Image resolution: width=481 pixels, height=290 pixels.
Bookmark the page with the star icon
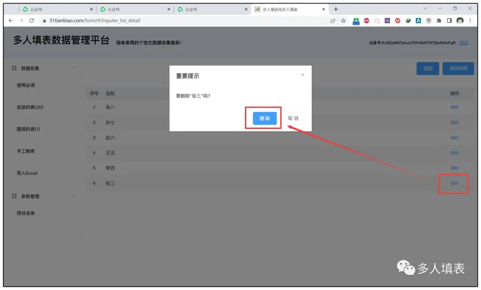(343, 20)
